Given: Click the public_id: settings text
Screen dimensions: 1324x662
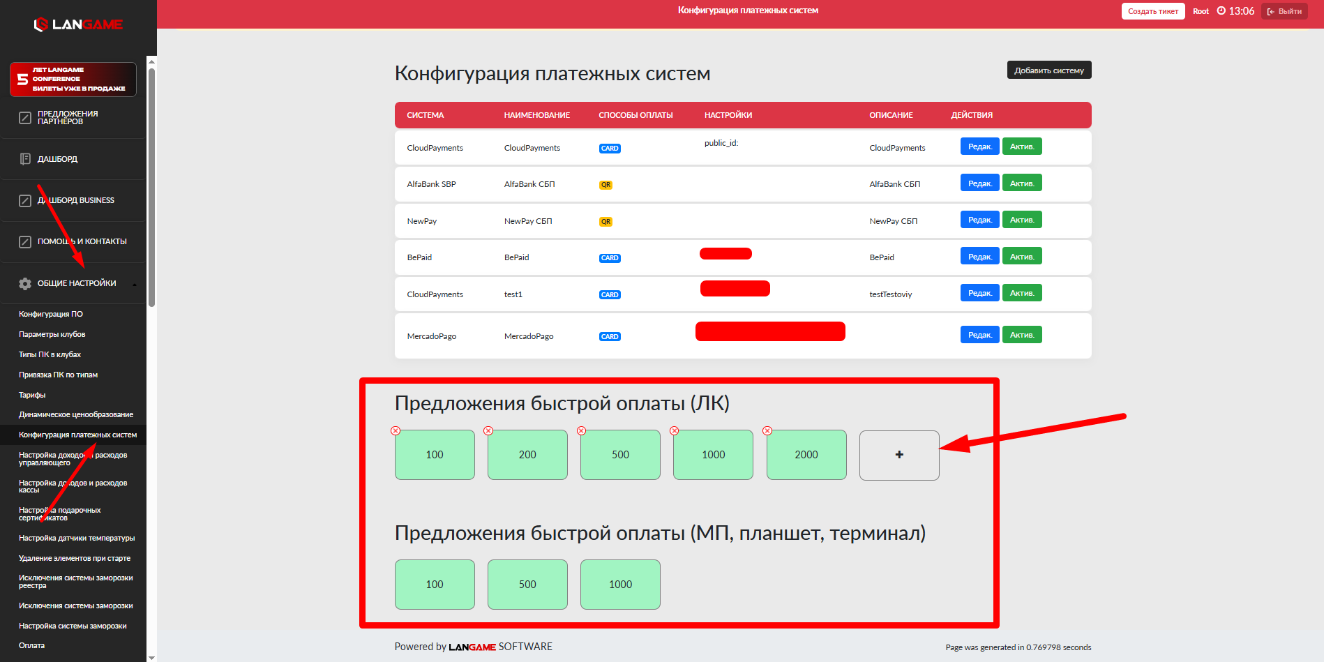Looking at the screenshot, I should point(721,143).
